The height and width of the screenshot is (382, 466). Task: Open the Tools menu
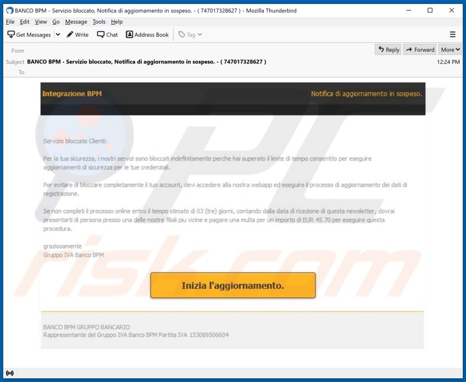99,22
